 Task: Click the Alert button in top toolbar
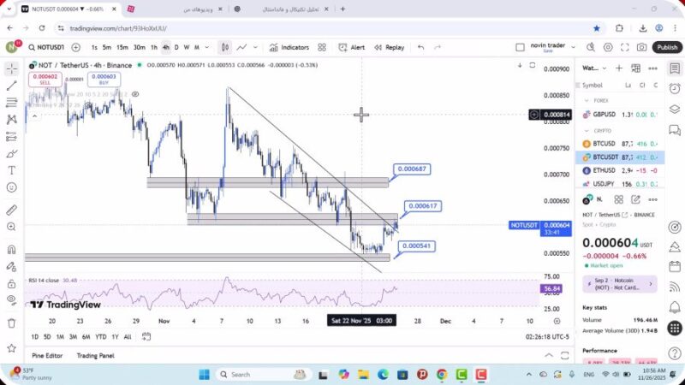tap(352, 48)
